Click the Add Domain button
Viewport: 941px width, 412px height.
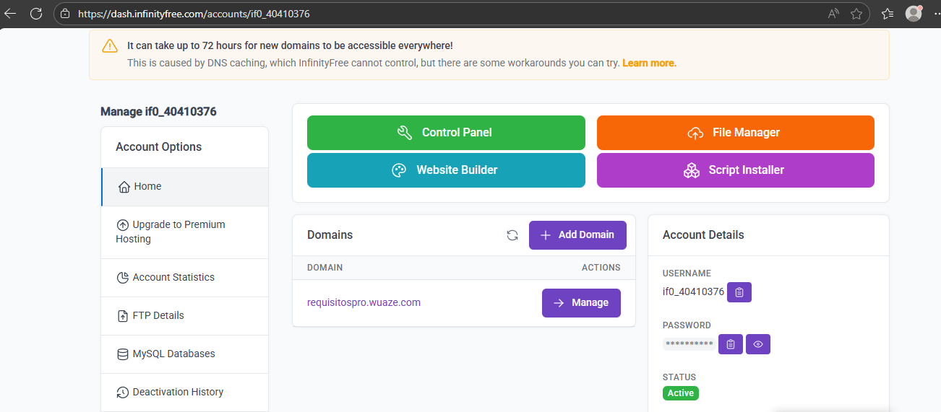(577, 235)
